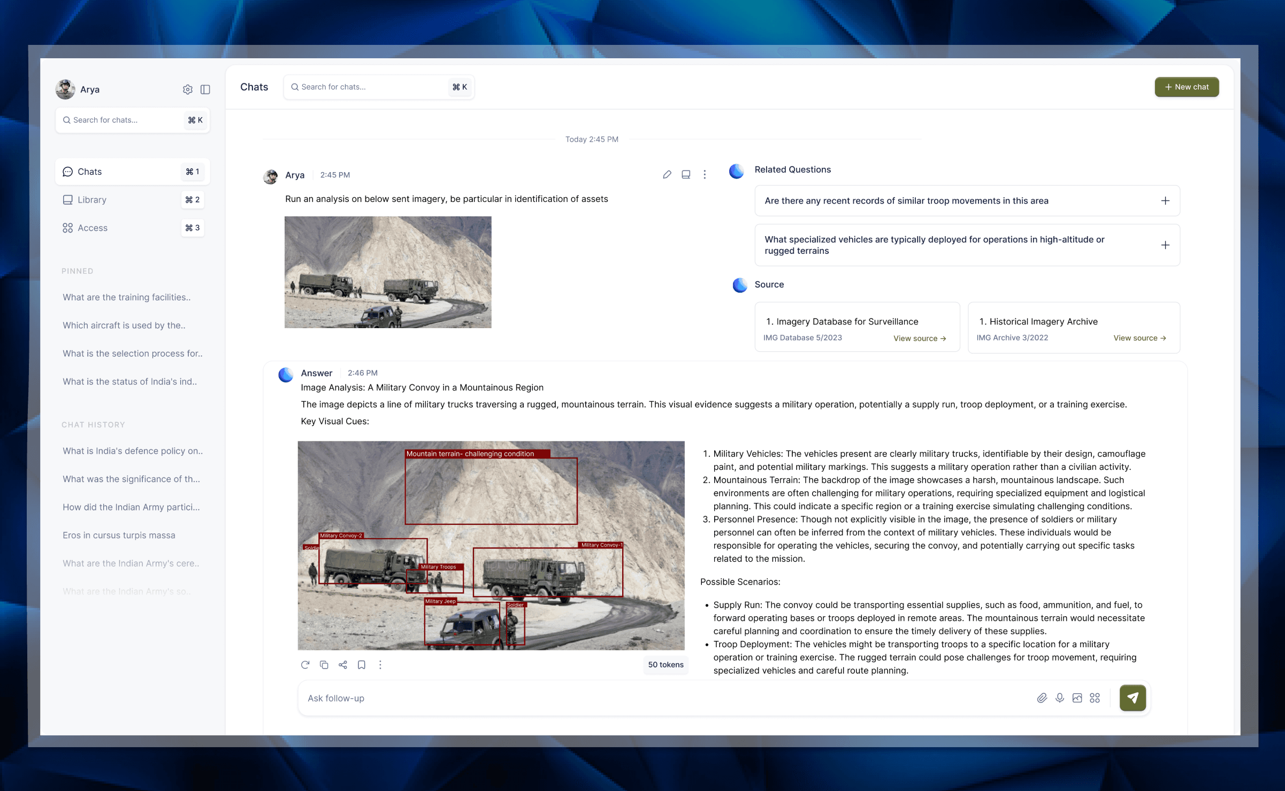The height and width of the screenshot is (791, 1285).
Task: Click the edit pencil on Arya's message
Action: (x=667, y=175)
